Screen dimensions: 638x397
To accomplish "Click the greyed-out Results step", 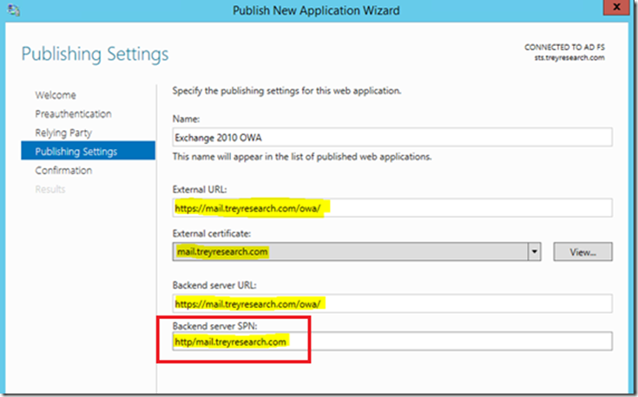I will pos(50,189).
